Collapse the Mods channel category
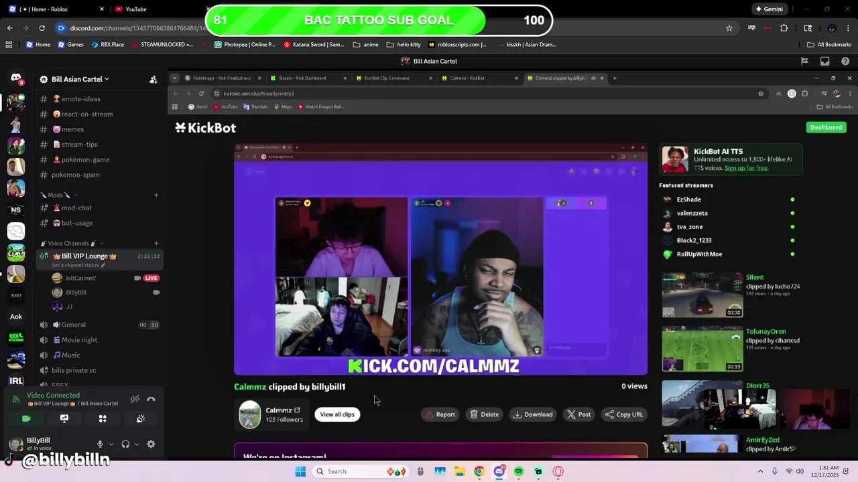The image size is (858, 482). pos(59,195)
